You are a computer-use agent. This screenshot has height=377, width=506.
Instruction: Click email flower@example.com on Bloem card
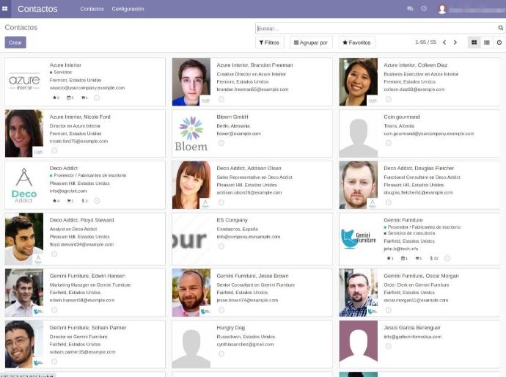click(238, 133)
